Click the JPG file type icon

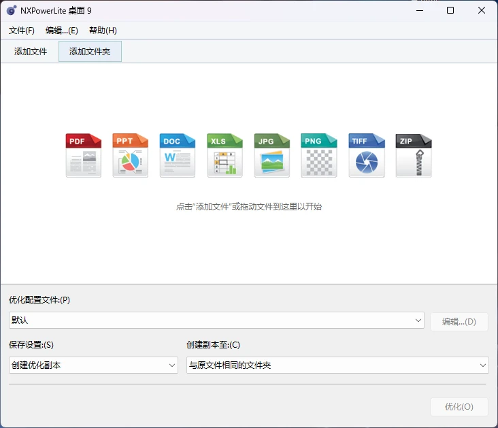tap(272, 155)
